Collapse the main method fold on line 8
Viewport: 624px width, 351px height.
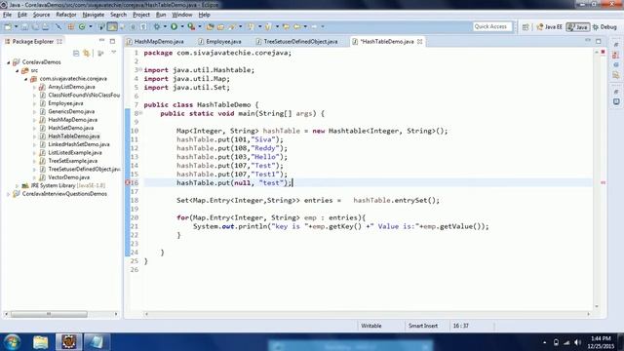[x=140, y=113]
